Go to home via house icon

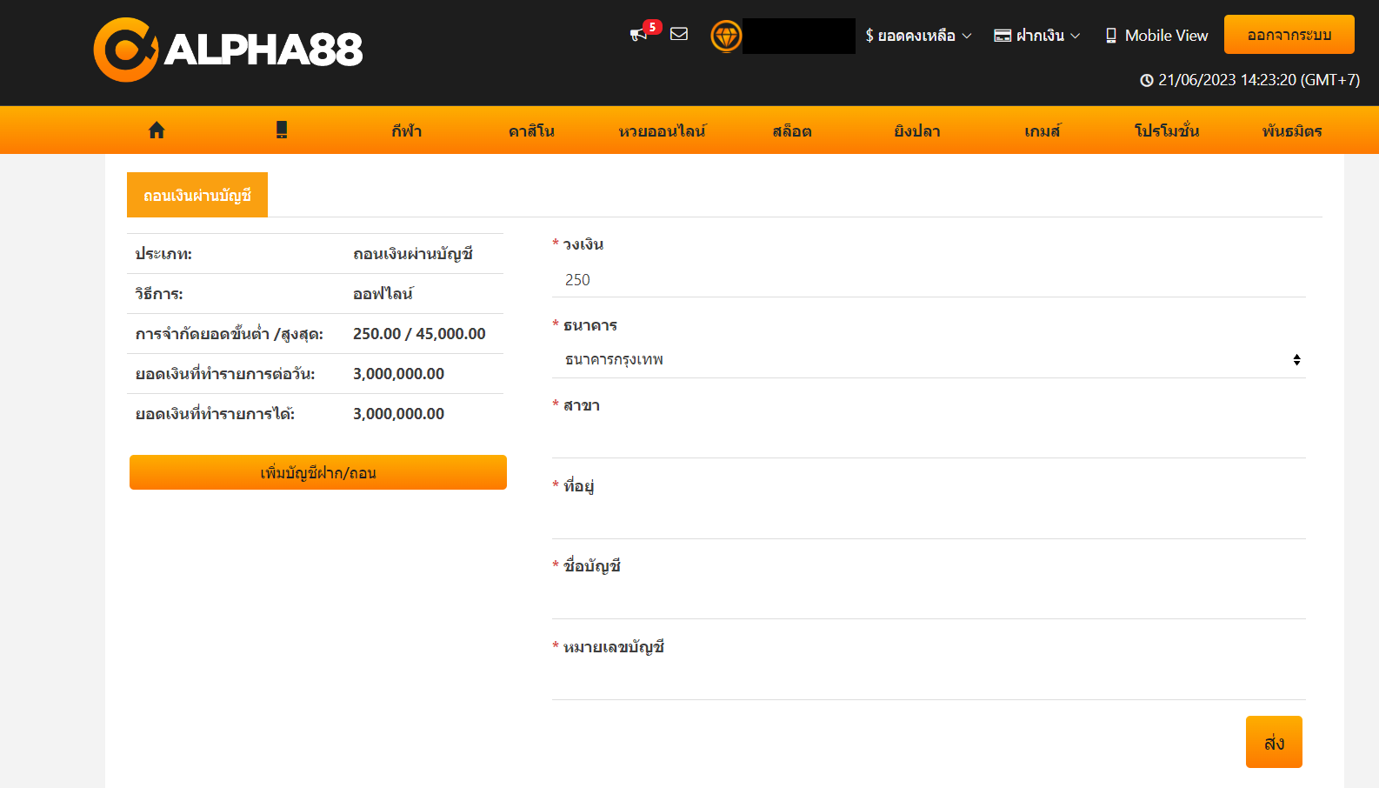[x=157, y=130]
